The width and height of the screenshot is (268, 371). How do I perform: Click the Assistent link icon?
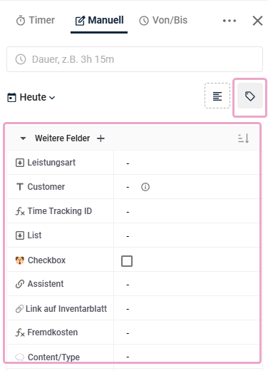point(20,284)
